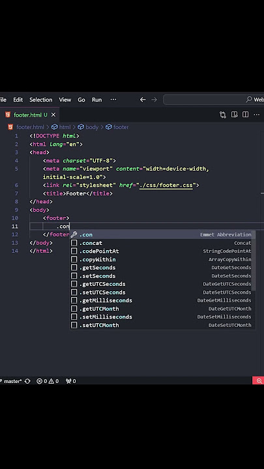264x469 pixels.
Task: Click line number 10 in the gutter
Action: click(14, 218)
